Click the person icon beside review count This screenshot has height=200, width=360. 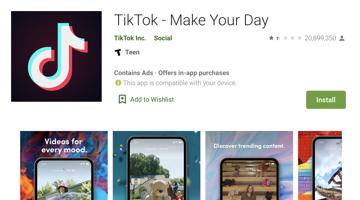[x=342, y=38]
